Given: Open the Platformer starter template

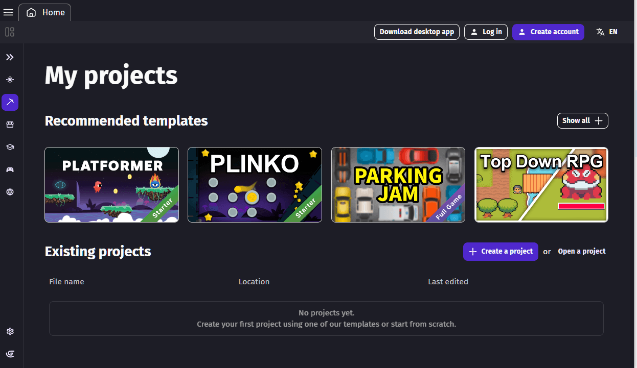Looking at the screenshot, I should point(111,185).
